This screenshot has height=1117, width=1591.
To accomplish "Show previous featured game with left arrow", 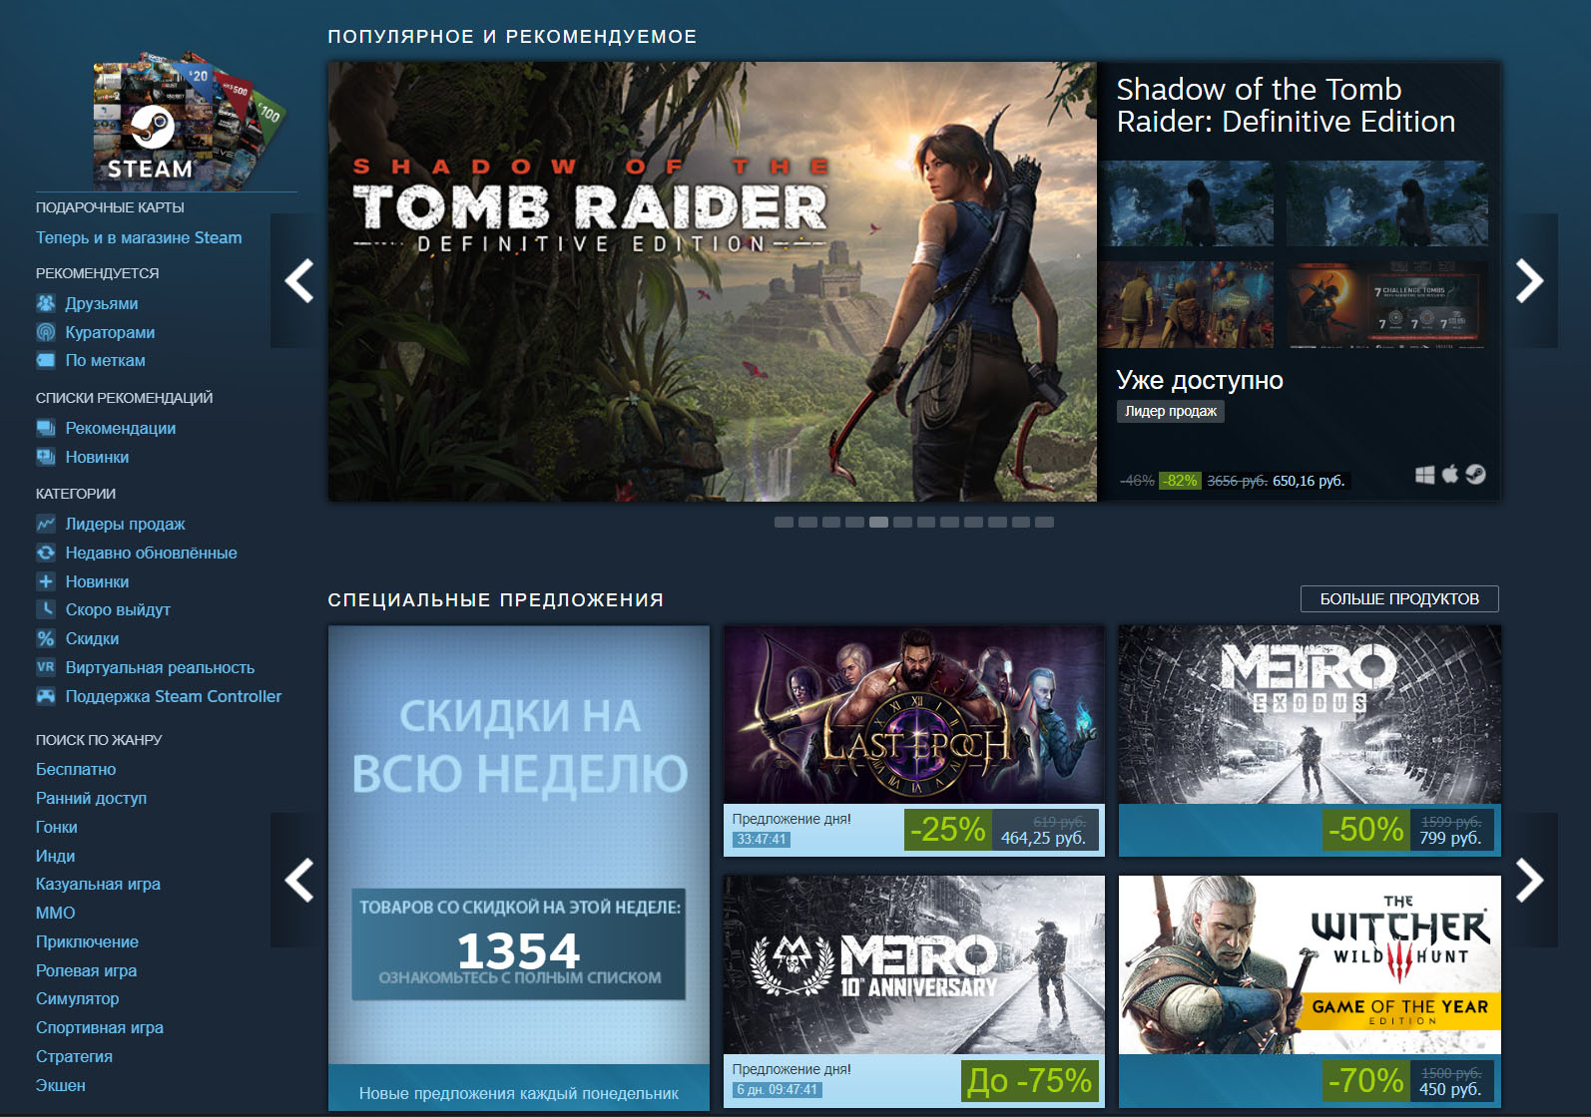I will 299,280.
